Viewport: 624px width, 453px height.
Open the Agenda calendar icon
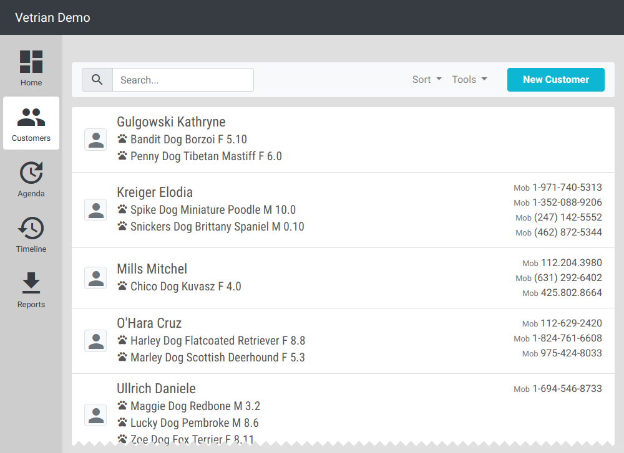click(31, 173)
